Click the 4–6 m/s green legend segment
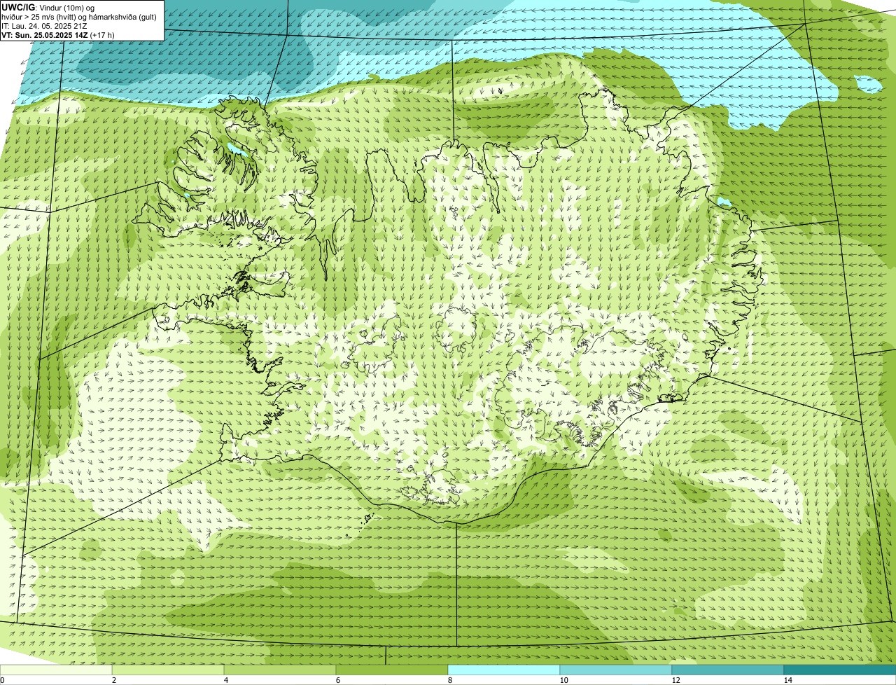This screenshot has height=685, width=896. coord(280,670)
